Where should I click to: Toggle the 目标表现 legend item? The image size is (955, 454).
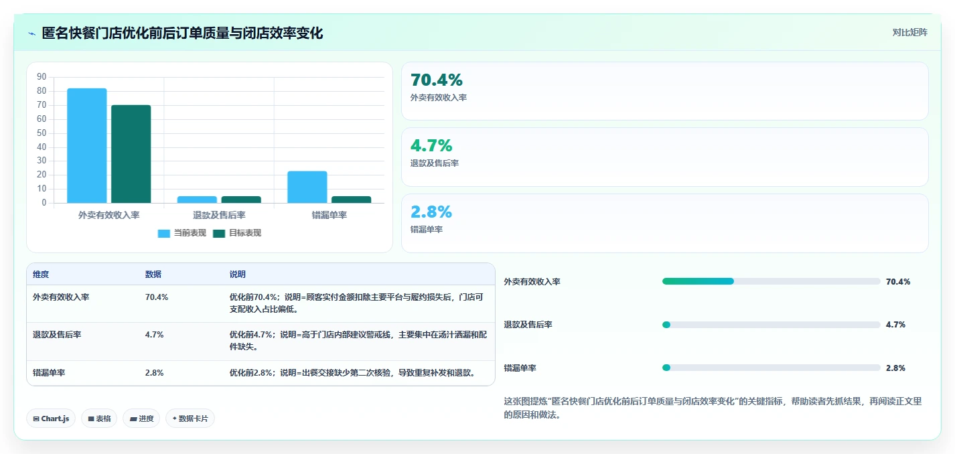[x=236, y=233]
